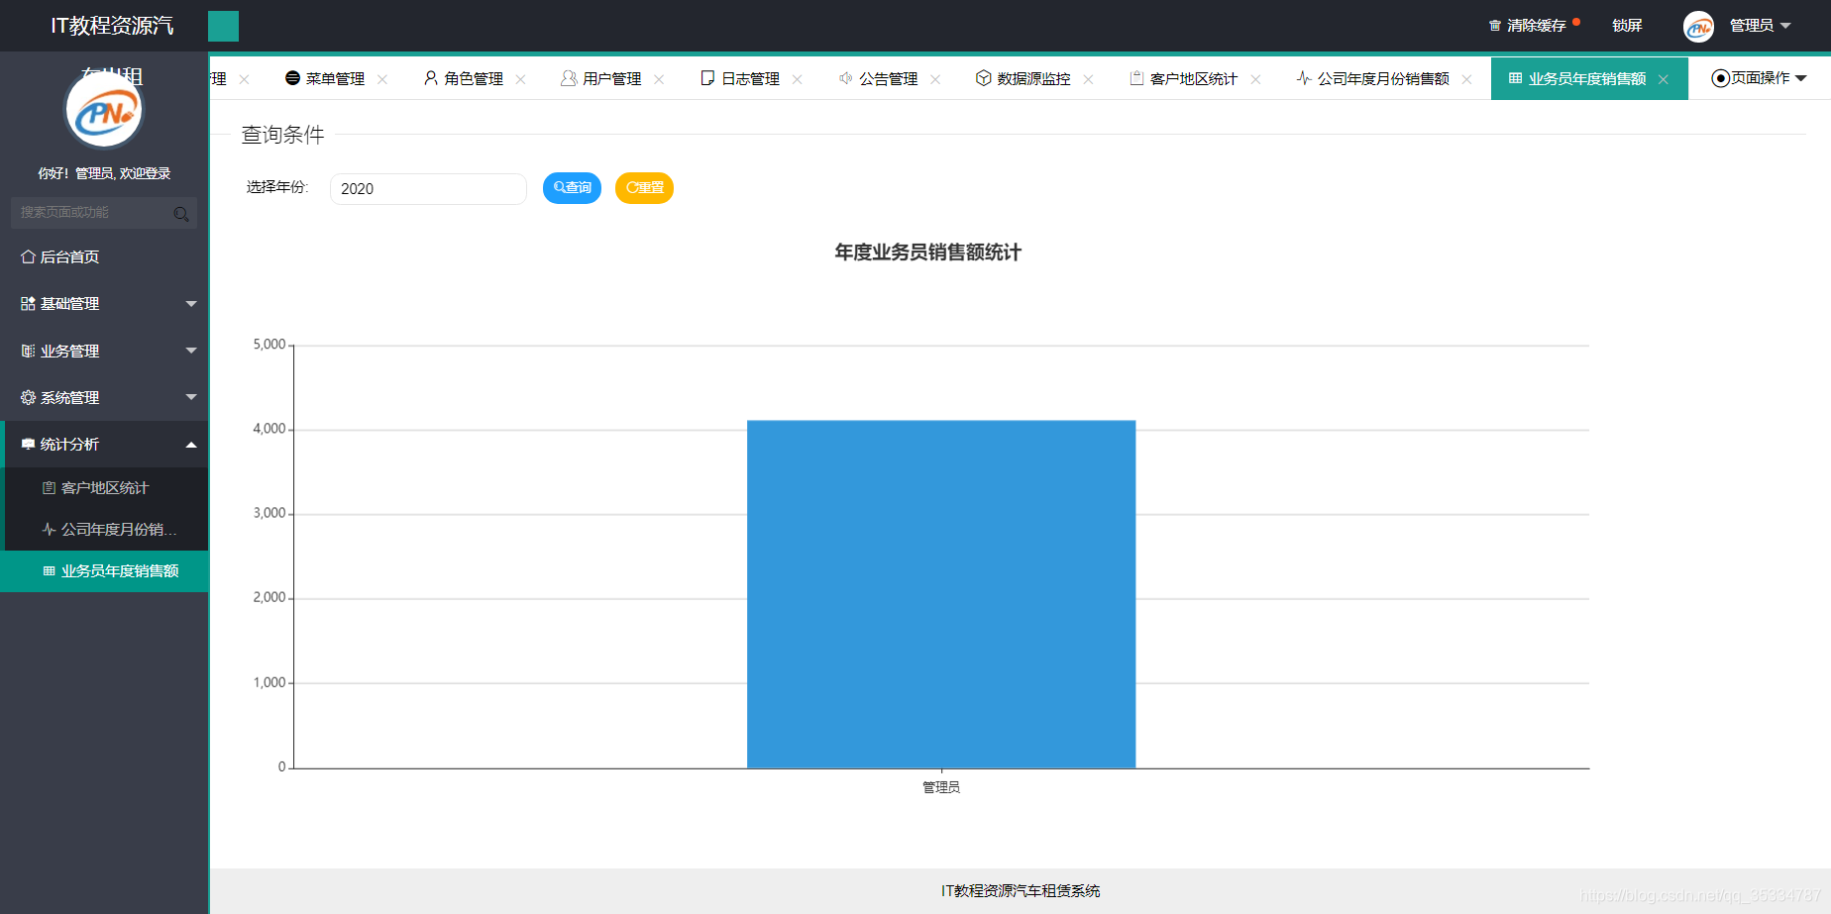1831x914 pixels.
Task: Close the 客户地区统计 tab
Action: click(1255, 79)
